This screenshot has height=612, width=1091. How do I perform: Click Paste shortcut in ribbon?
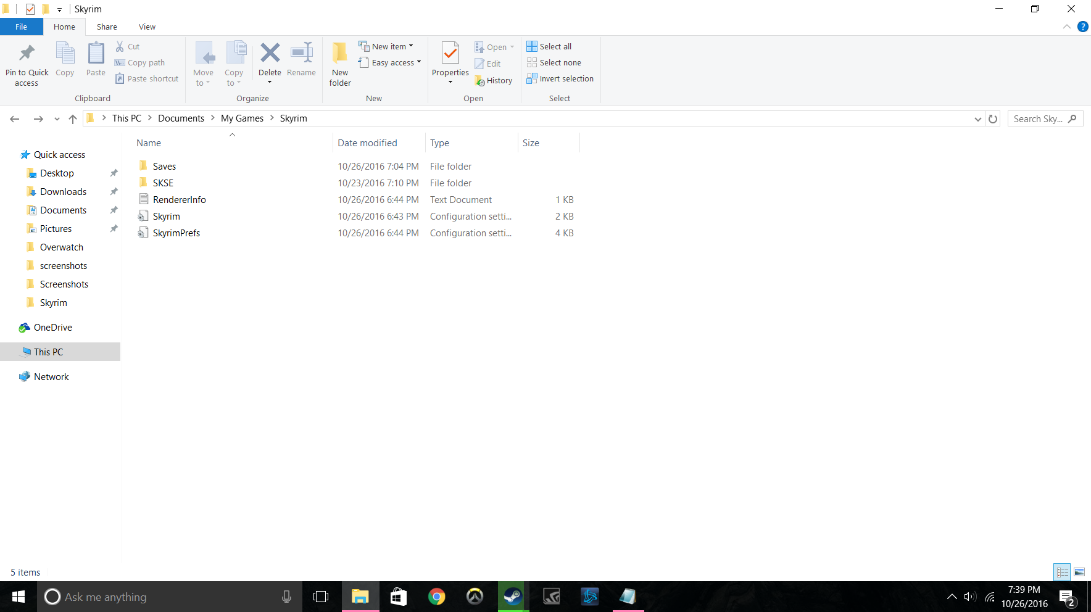(x=147, y=78)
